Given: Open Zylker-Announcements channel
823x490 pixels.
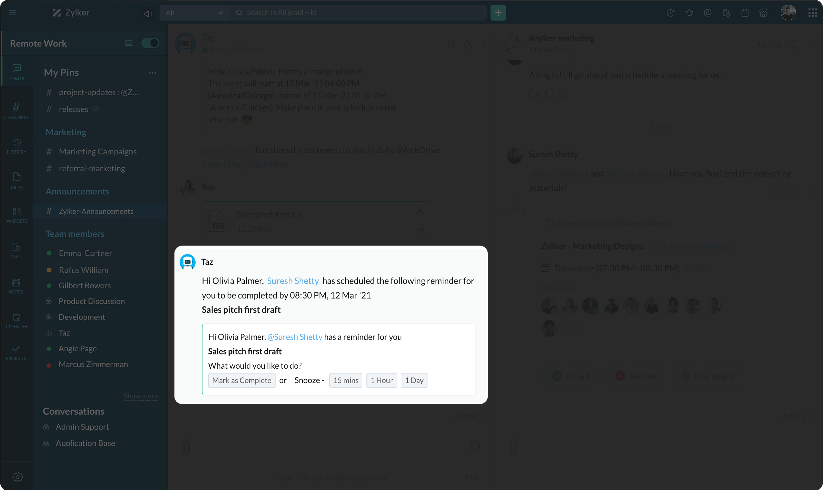Looking at the screenshot, I should pos(96,211).
